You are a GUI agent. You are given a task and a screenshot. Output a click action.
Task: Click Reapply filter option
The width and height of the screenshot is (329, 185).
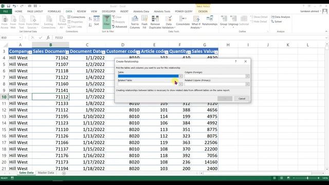pos(119,22)
